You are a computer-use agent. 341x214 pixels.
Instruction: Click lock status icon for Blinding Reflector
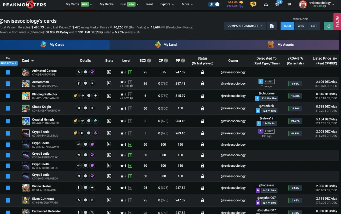point(202,96)
